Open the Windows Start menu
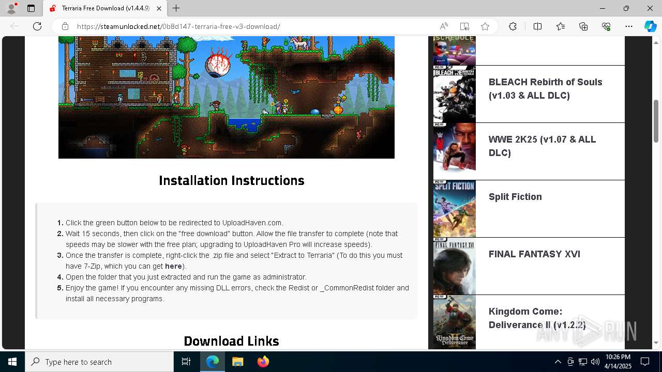This screenshot has width=662, height=372. point(12,362)
